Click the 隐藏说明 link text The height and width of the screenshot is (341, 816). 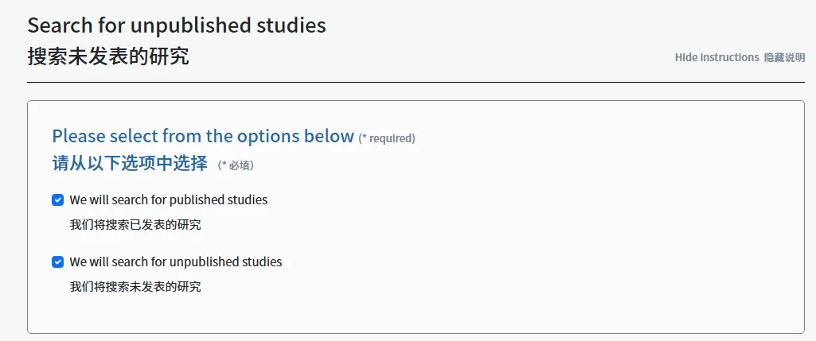pyautogui.click(x=784, y=58)
